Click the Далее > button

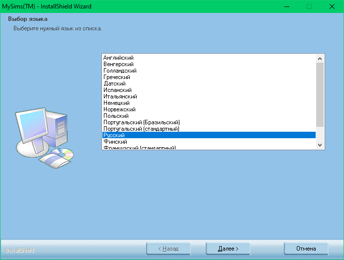228,249
